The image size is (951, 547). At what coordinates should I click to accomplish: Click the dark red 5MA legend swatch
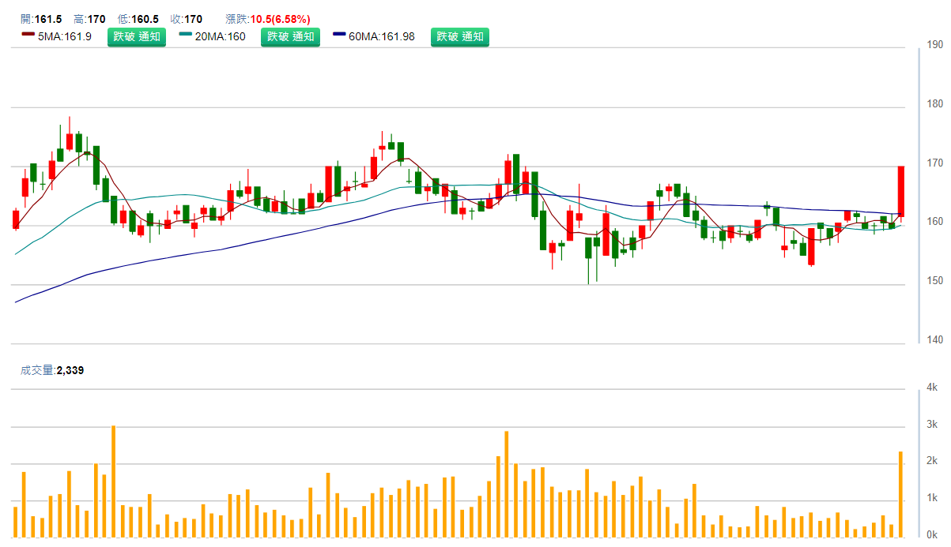click(28, 35)
